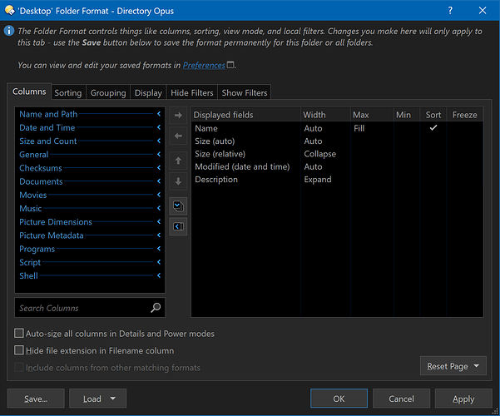The height and width of the screenshot is (416, 500).
Task: Click the info icon beside description
Action: click(x=9, y=31)
